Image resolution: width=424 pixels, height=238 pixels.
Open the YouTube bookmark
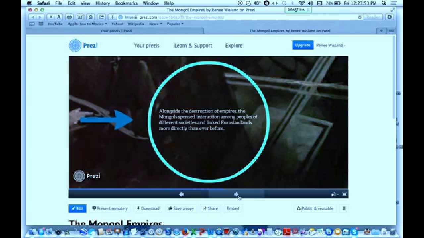coord(55,24)
